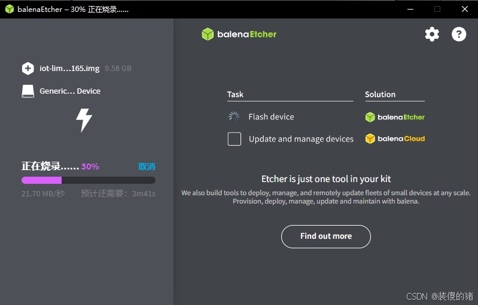This screenshot has width=478, height=305.
Task: Click the Generic... Device target label
Action: 70,91
